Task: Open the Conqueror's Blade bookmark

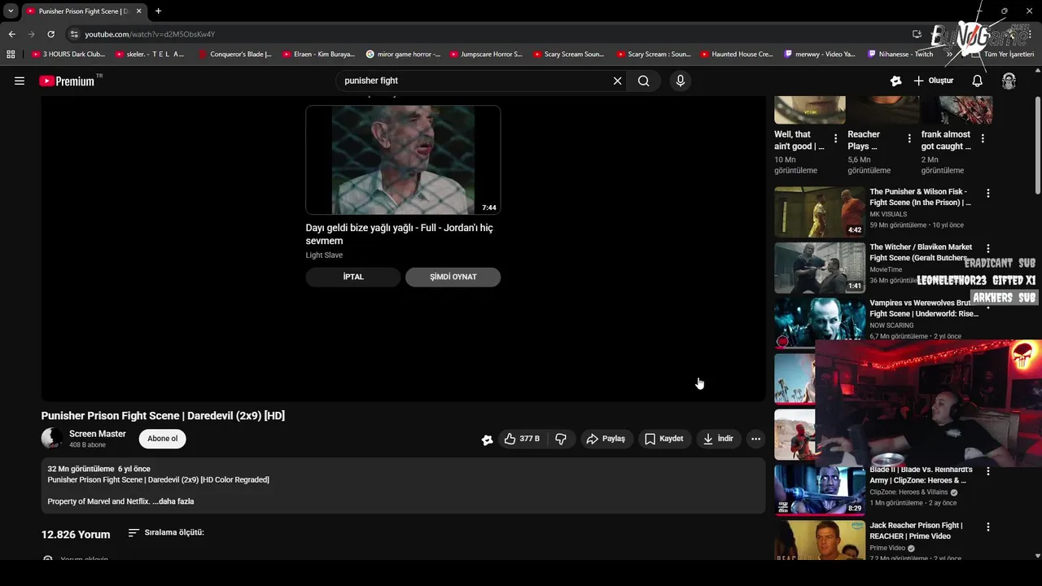Action: [x=235, y=54]
